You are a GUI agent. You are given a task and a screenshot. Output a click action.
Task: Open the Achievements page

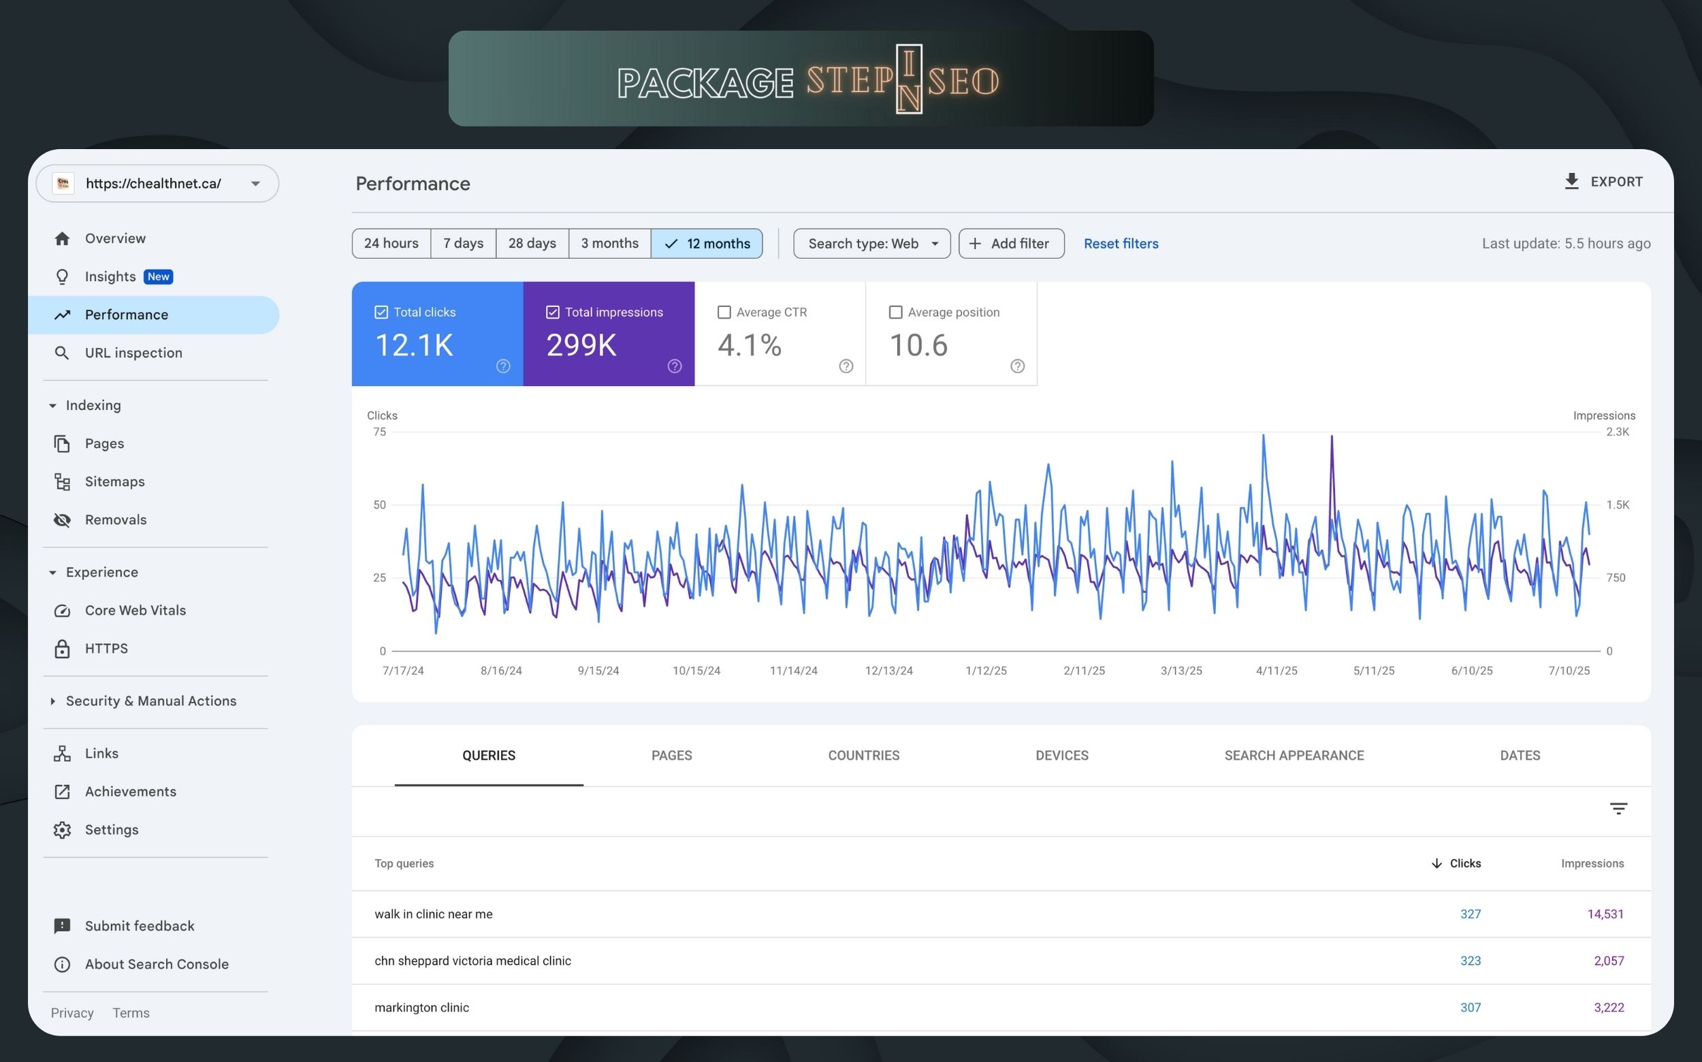tap(131, 791)
